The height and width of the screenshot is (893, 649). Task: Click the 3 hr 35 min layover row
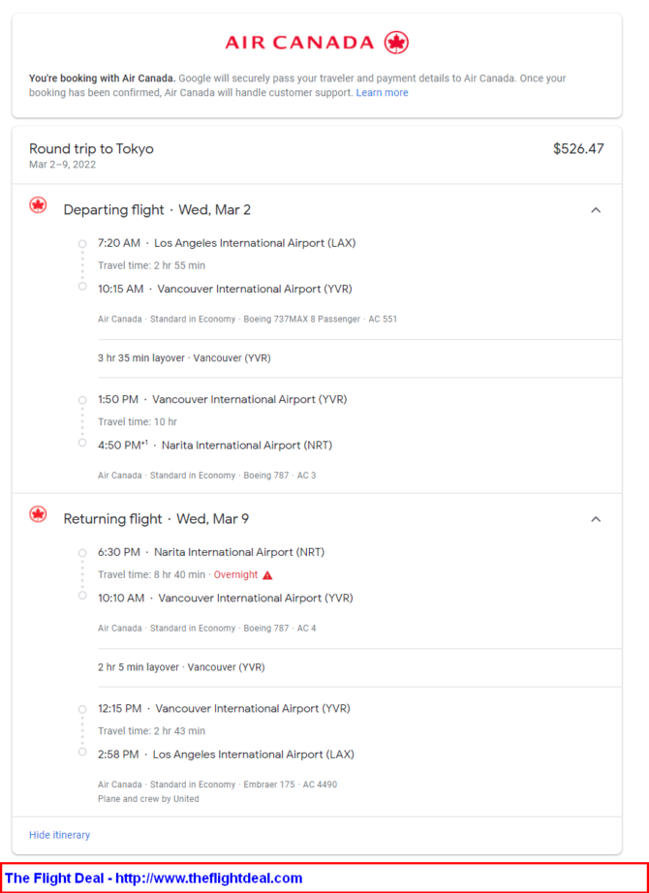359,358
